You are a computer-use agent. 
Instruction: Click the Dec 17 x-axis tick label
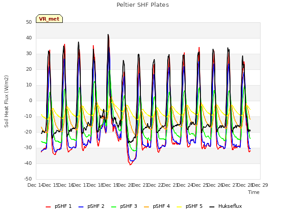[x=80, y=185]
